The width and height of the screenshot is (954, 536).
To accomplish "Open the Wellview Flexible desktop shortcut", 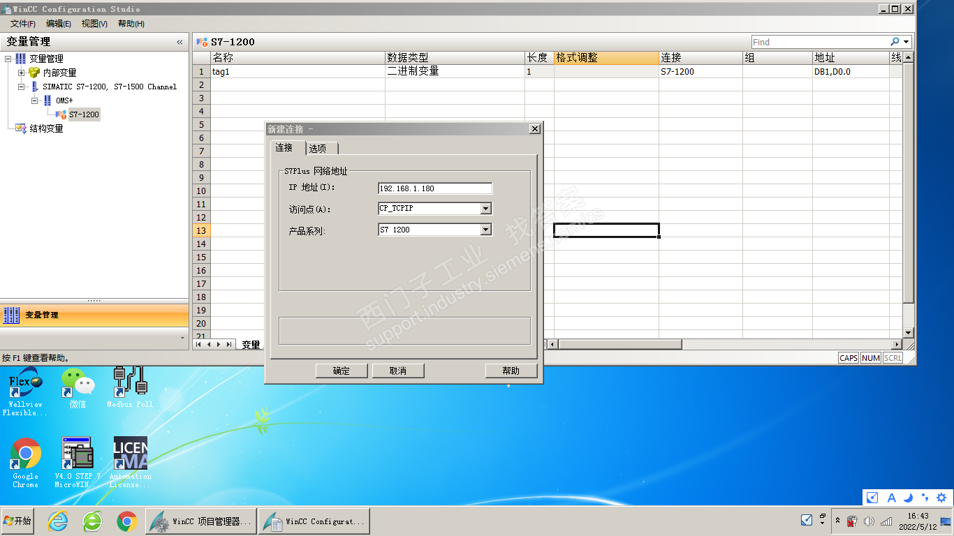I will tap(25, 392).
